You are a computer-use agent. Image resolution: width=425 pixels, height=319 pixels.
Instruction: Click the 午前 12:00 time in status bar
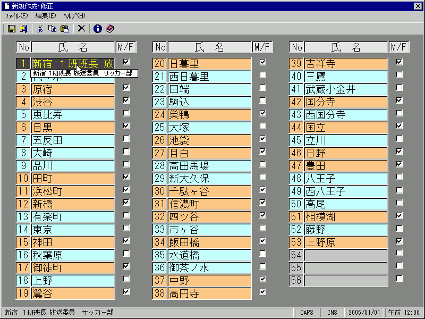pyautogui.click(x=404, y=313)
